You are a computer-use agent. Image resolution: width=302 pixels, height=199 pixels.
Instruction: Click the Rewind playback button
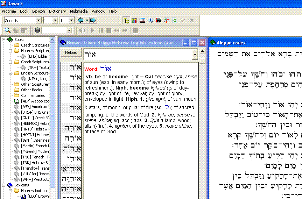pos(117,30)
